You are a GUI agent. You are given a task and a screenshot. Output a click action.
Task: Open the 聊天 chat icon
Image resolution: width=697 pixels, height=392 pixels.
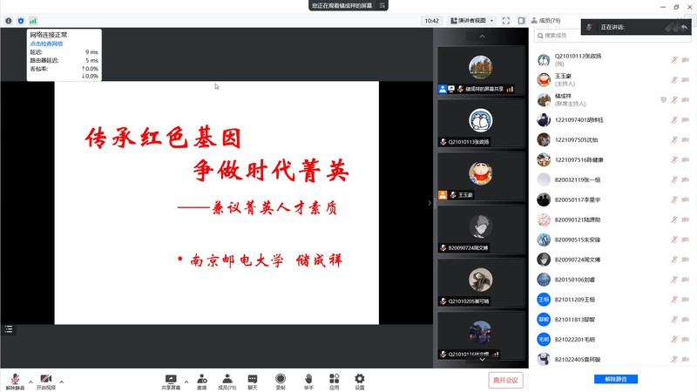(x=253, y=381)
